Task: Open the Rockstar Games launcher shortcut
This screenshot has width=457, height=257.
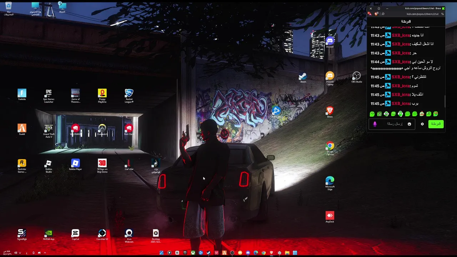Action: [22, 166]
